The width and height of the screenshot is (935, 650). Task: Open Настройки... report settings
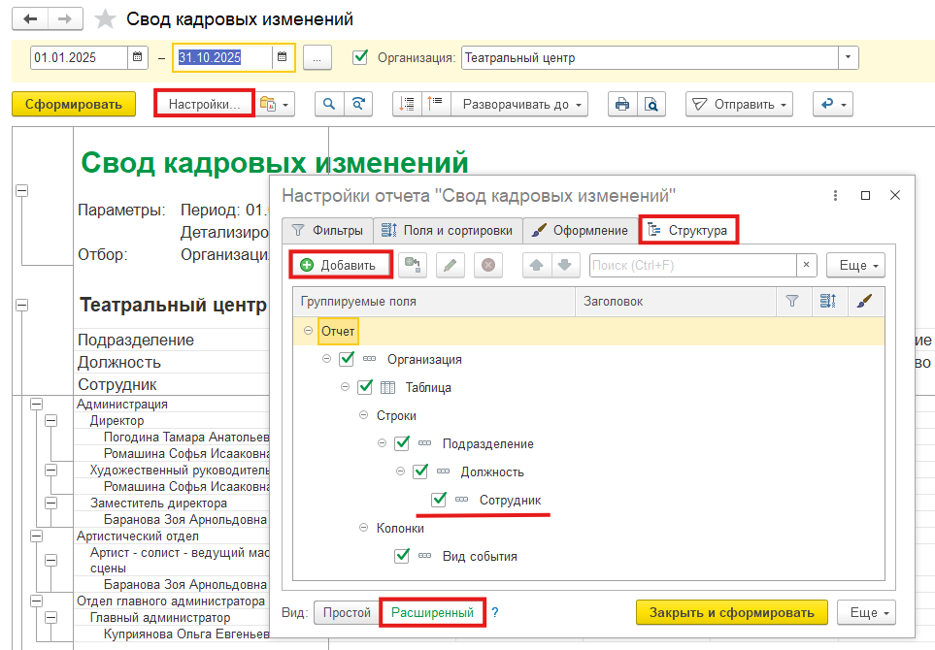[204, 104]
